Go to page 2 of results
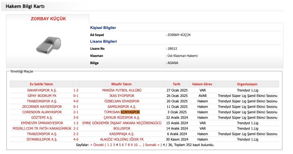Viewport: 293px width, 154px height. pyautogui.click(x=111, y=145)
